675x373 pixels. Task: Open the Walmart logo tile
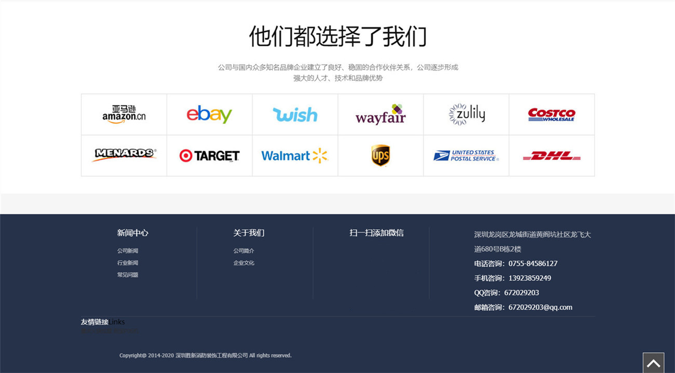pos(295,155)
